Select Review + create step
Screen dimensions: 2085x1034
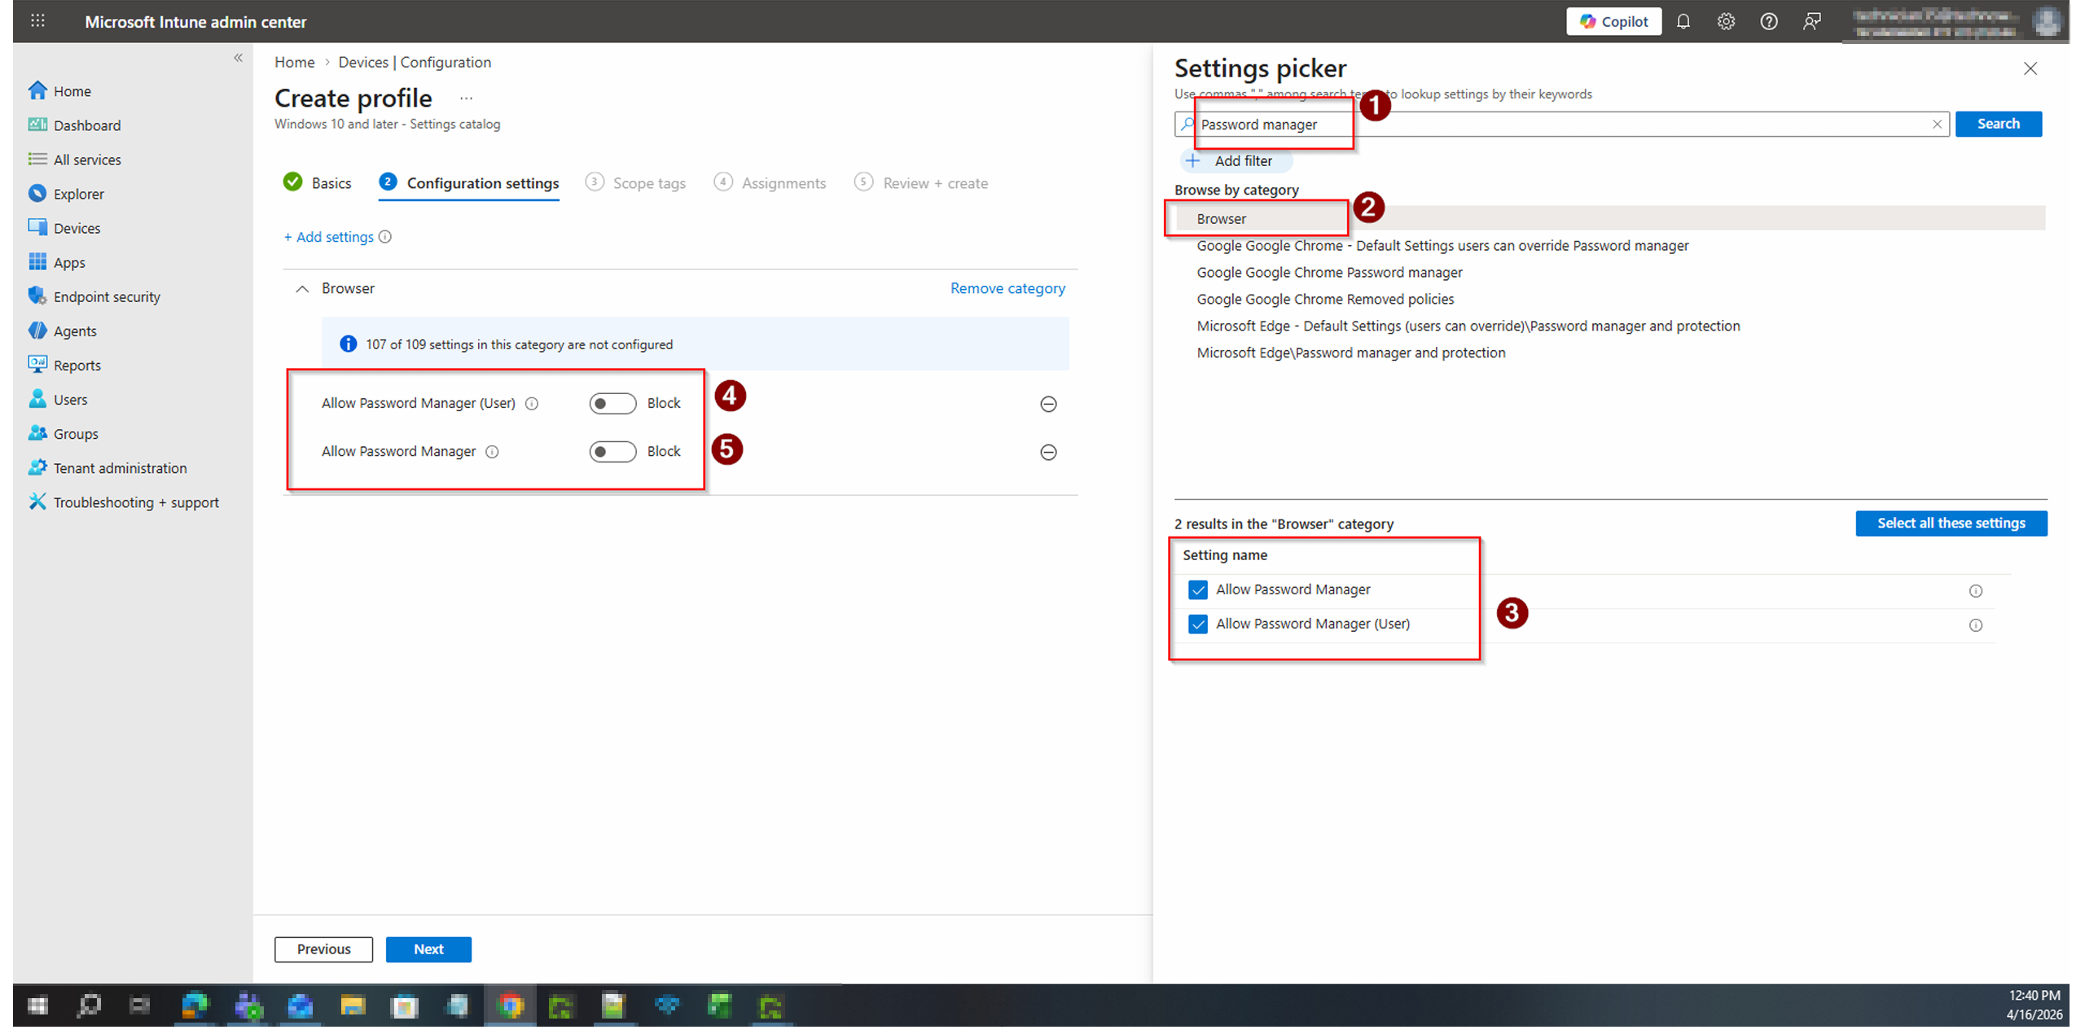[x=921, y=182]
